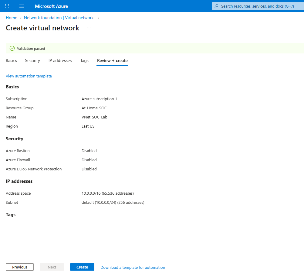The image size is (304, 277).
Task: Select the Review + create tab
Action: [x=112, y=60]
